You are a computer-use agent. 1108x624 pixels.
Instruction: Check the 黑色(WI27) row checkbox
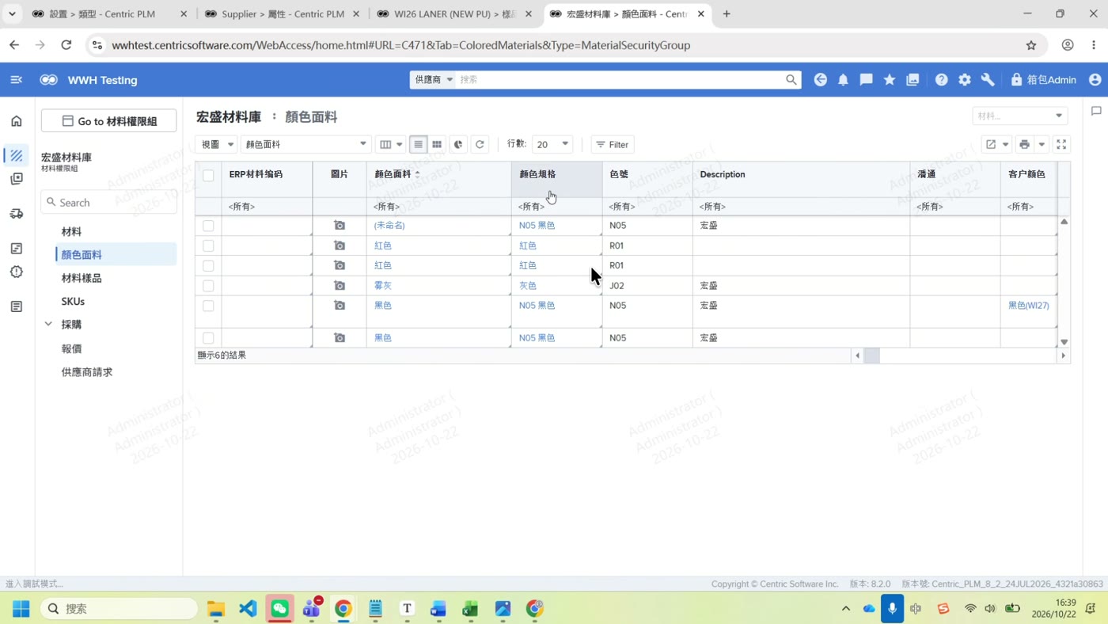[208, 306]
